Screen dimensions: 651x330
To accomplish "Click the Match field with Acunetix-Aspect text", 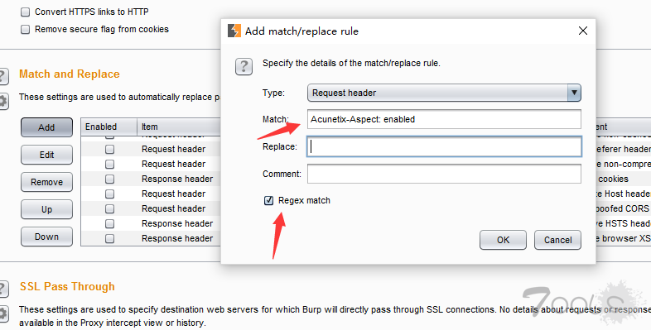I will [x=444, y=119].
